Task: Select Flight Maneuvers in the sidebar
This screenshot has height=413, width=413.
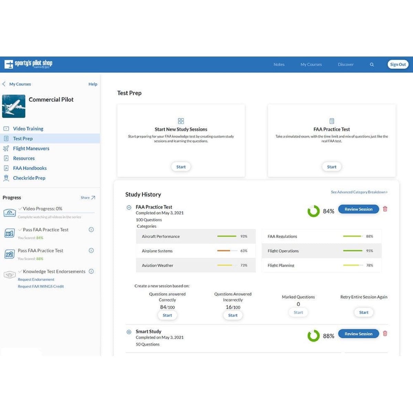Action: pyautogui.click(x=31, y=148)
